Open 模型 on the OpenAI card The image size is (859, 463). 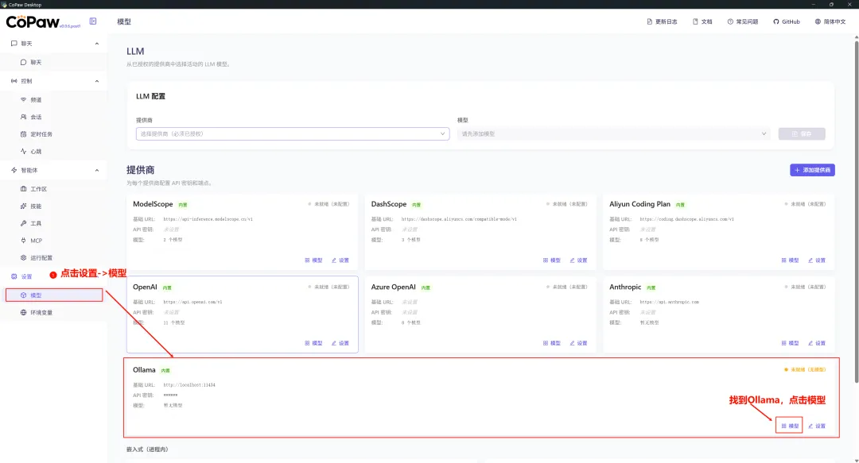tap(314, 343)
